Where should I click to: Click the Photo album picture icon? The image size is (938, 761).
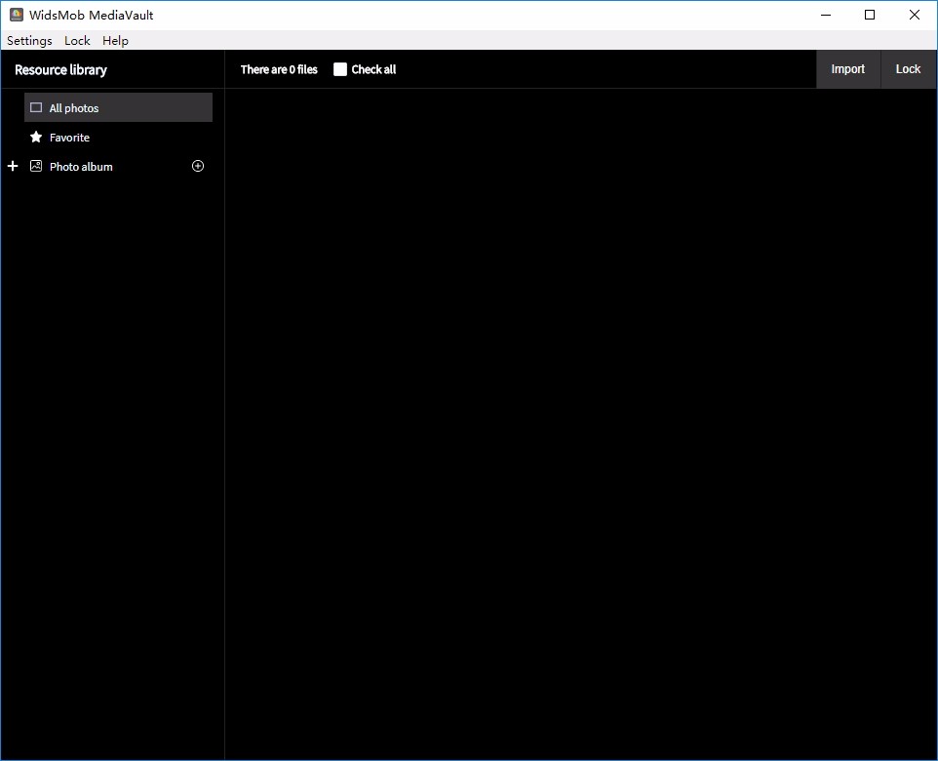pos(36,167)
